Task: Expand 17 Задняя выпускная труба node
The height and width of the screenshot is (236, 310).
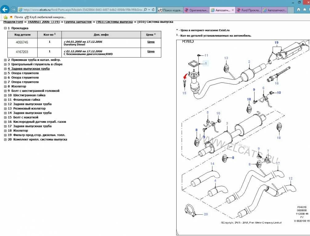Action: click(5, 126)
